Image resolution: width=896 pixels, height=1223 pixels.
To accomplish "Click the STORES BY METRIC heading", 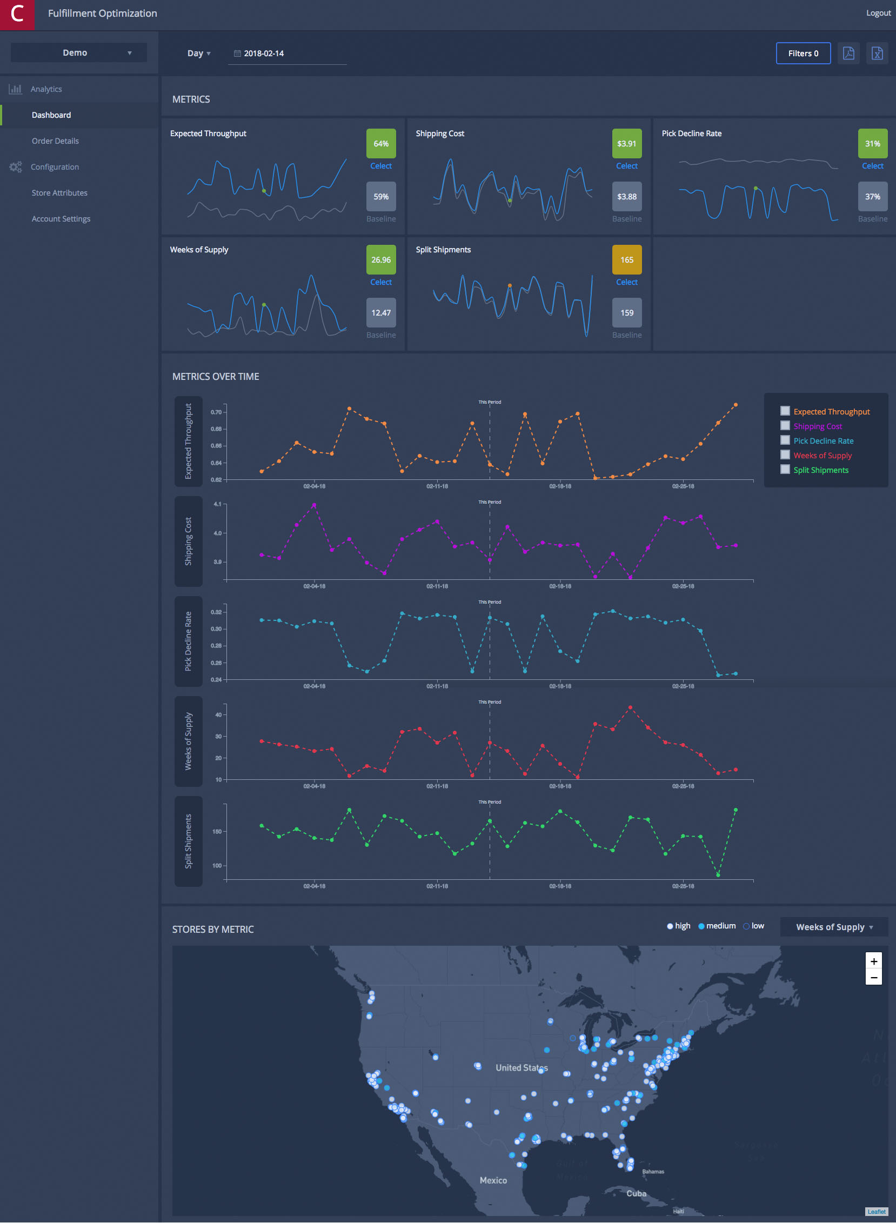I will pyautogui.click(x=212, y=929).
